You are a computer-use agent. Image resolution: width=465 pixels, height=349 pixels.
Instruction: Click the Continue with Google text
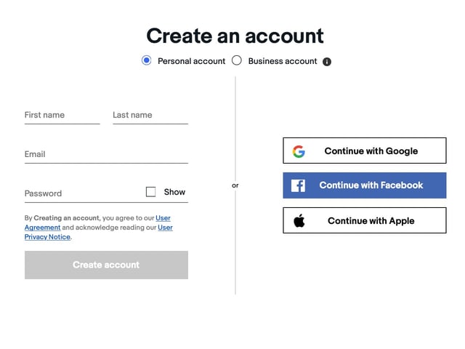(x=371, y=151)
